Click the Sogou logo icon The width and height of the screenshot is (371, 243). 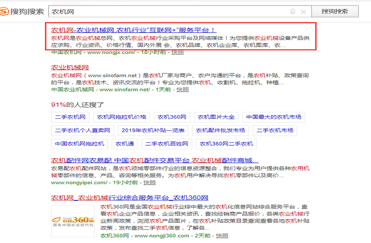coord(6,11)
